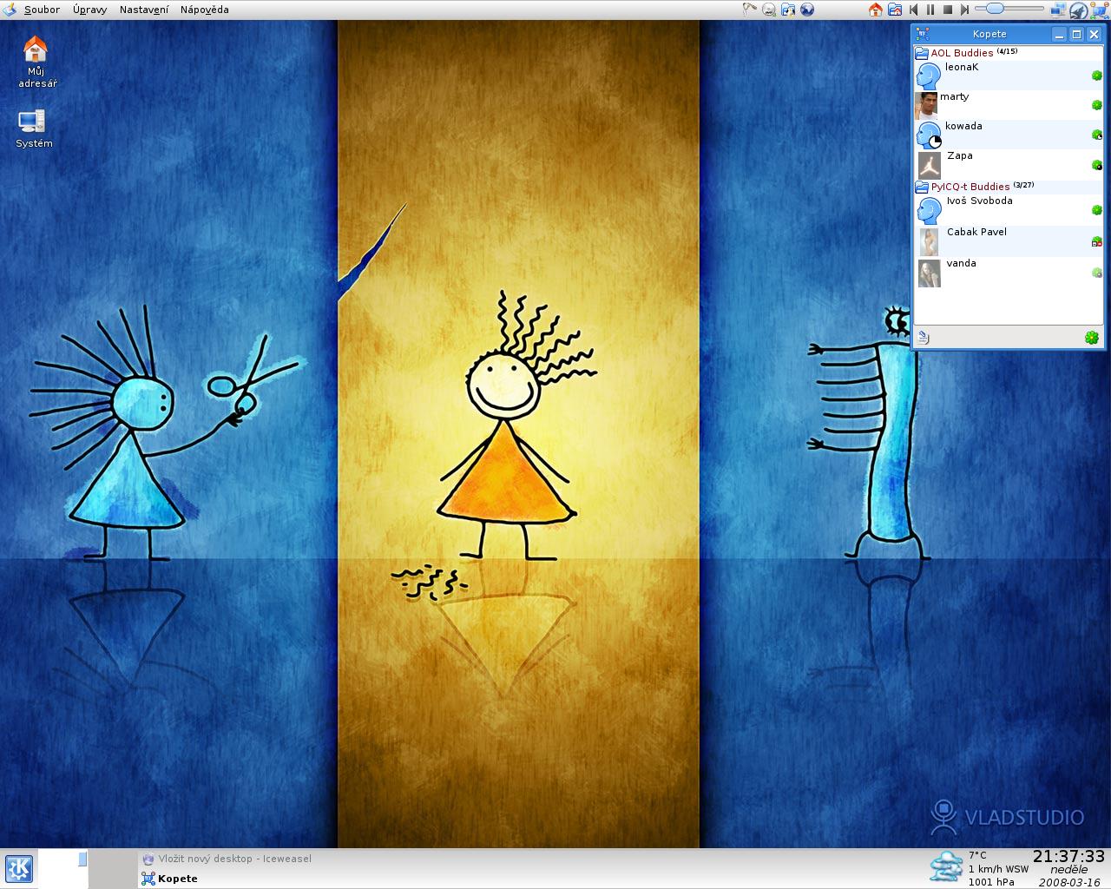Click the 1001 hPa pressure text
Screen dimensions: 1111x889
pos(991,882)
